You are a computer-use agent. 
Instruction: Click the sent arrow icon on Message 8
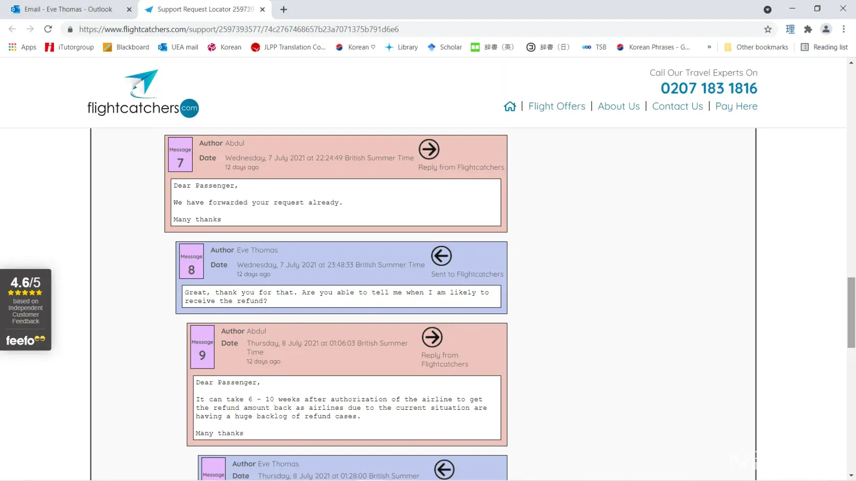point(441,256)
